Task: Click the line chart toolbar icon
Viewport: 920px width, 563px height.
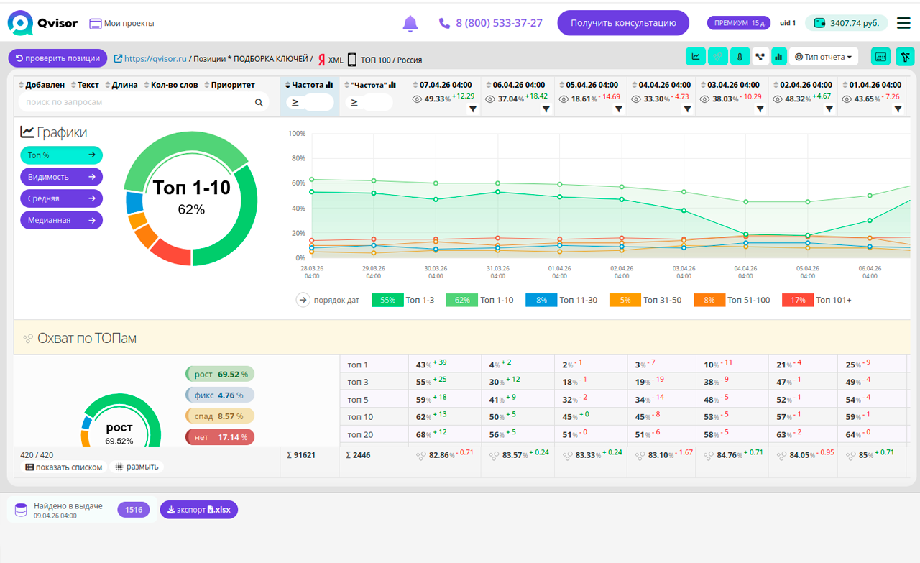Action: [696, 57]
